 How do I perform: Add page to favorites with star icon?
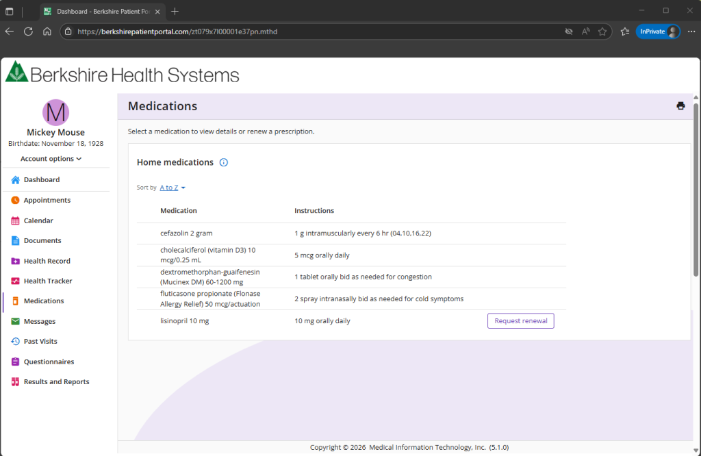(602, 31)
